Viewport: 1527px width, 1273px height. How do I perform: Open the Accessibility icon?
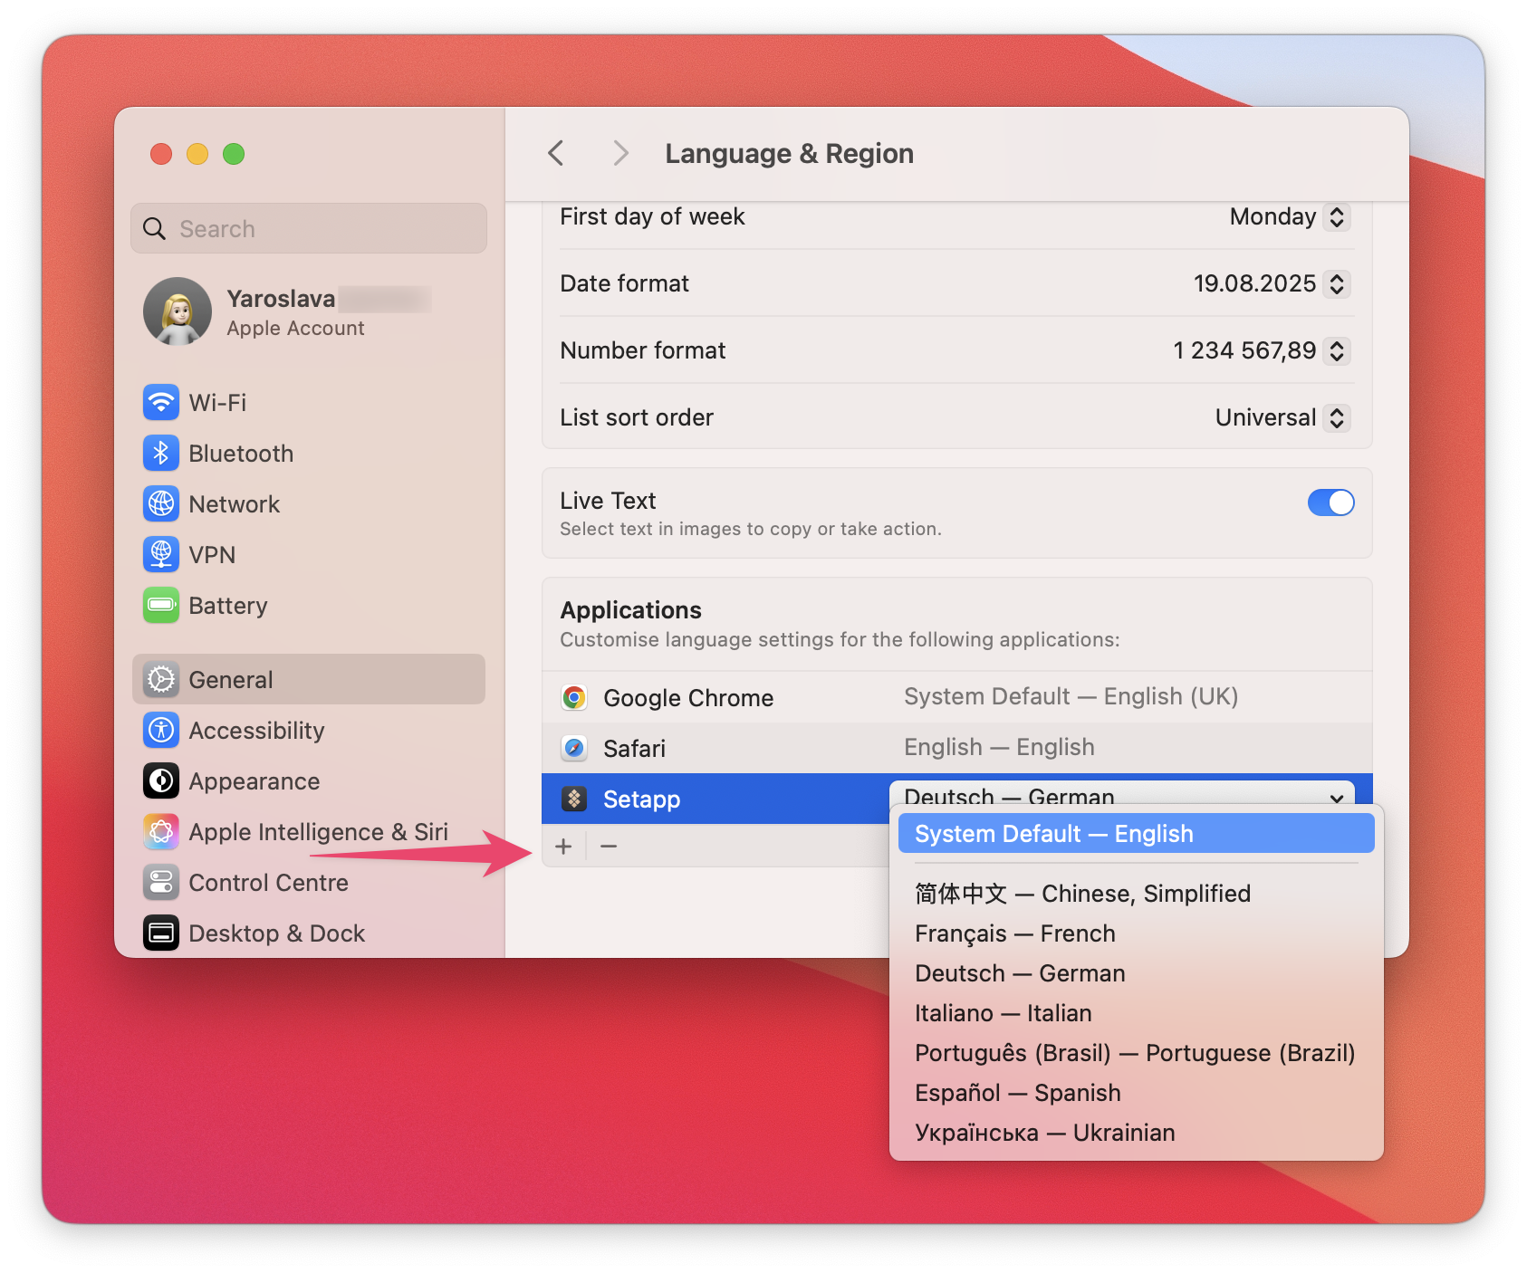pyautogui.click(x=161, y=730)
